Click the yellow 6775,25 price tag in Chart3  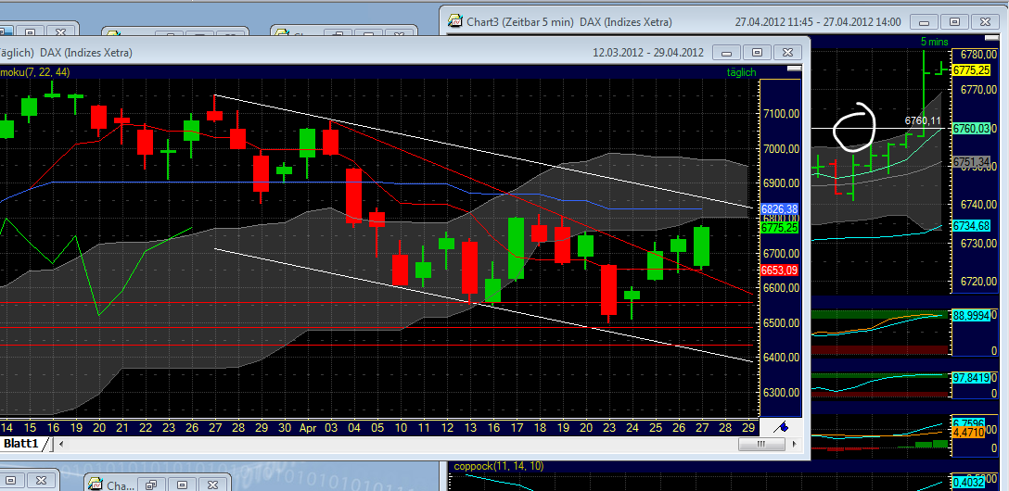coord(971,70)
